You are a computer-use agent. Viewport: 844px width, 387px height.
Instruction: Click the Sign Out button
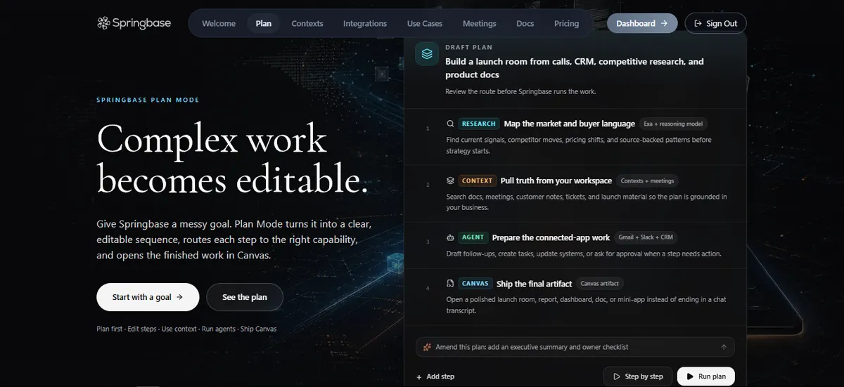point(715,23)
